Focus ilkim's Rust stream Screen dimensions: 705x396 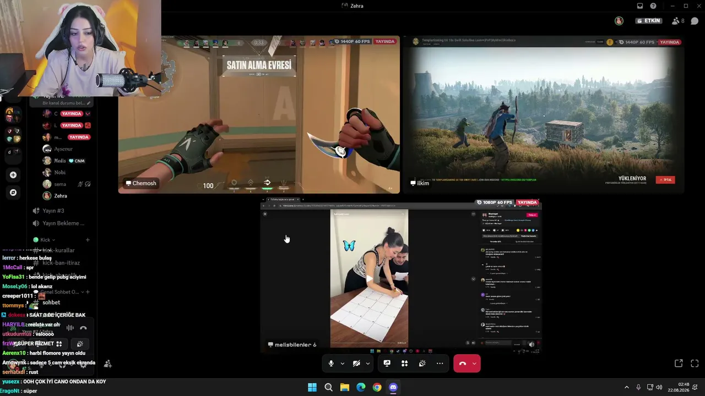tap(543, 114)
